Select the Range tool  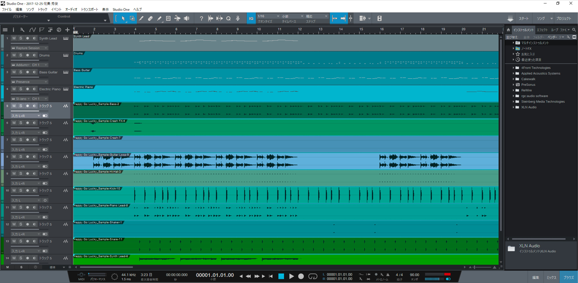click(x=132, y=18)
